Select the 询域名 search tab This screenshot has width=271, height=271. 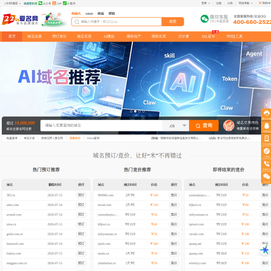76,14
